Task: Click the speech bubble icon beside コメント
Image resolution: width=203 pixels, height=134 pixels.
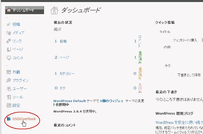Action: coord(8,58)
